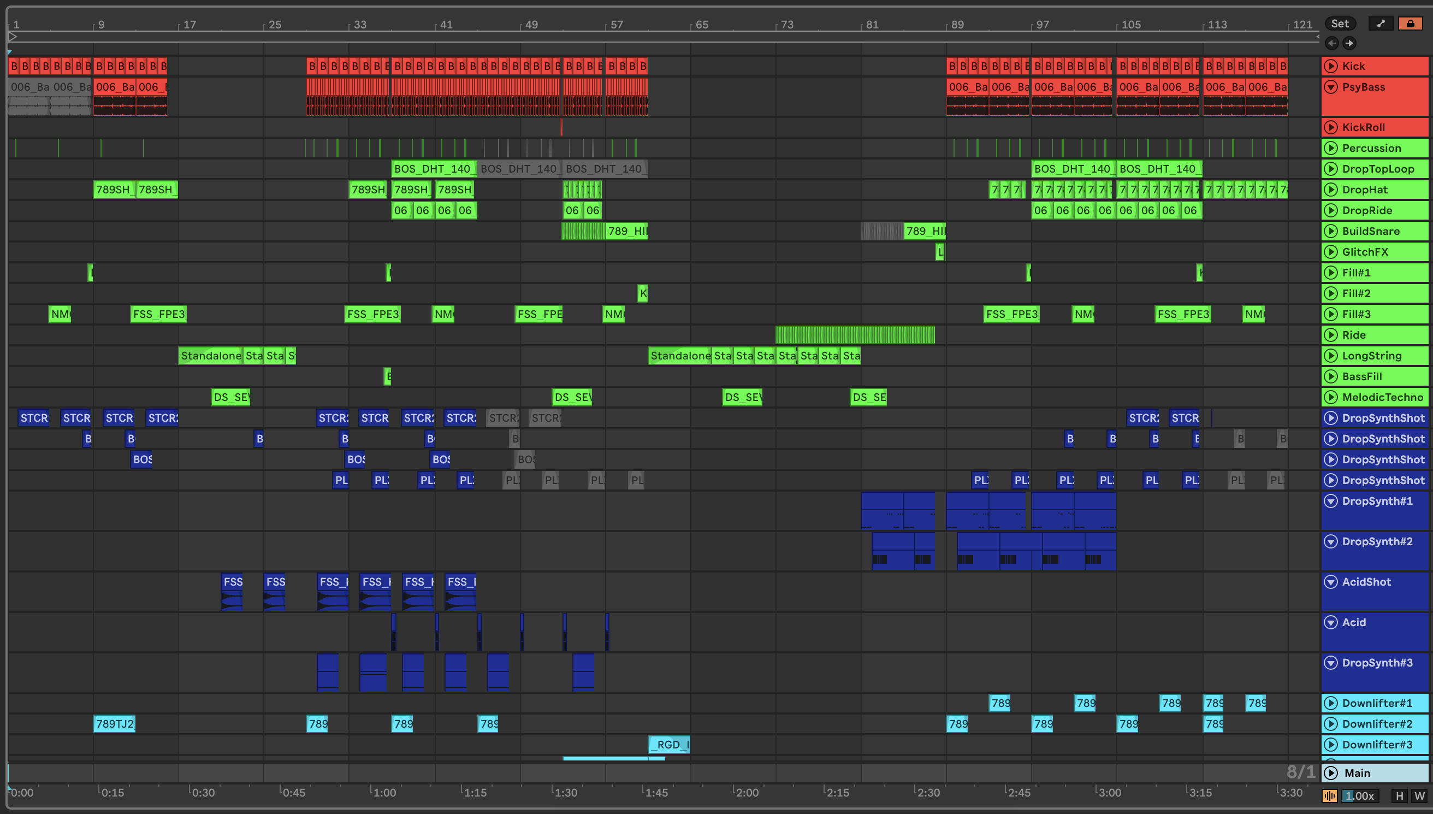1433x814 pixels.
Task: Collapse the DropSynth#1 track
Action: [x=1331, y=501]
